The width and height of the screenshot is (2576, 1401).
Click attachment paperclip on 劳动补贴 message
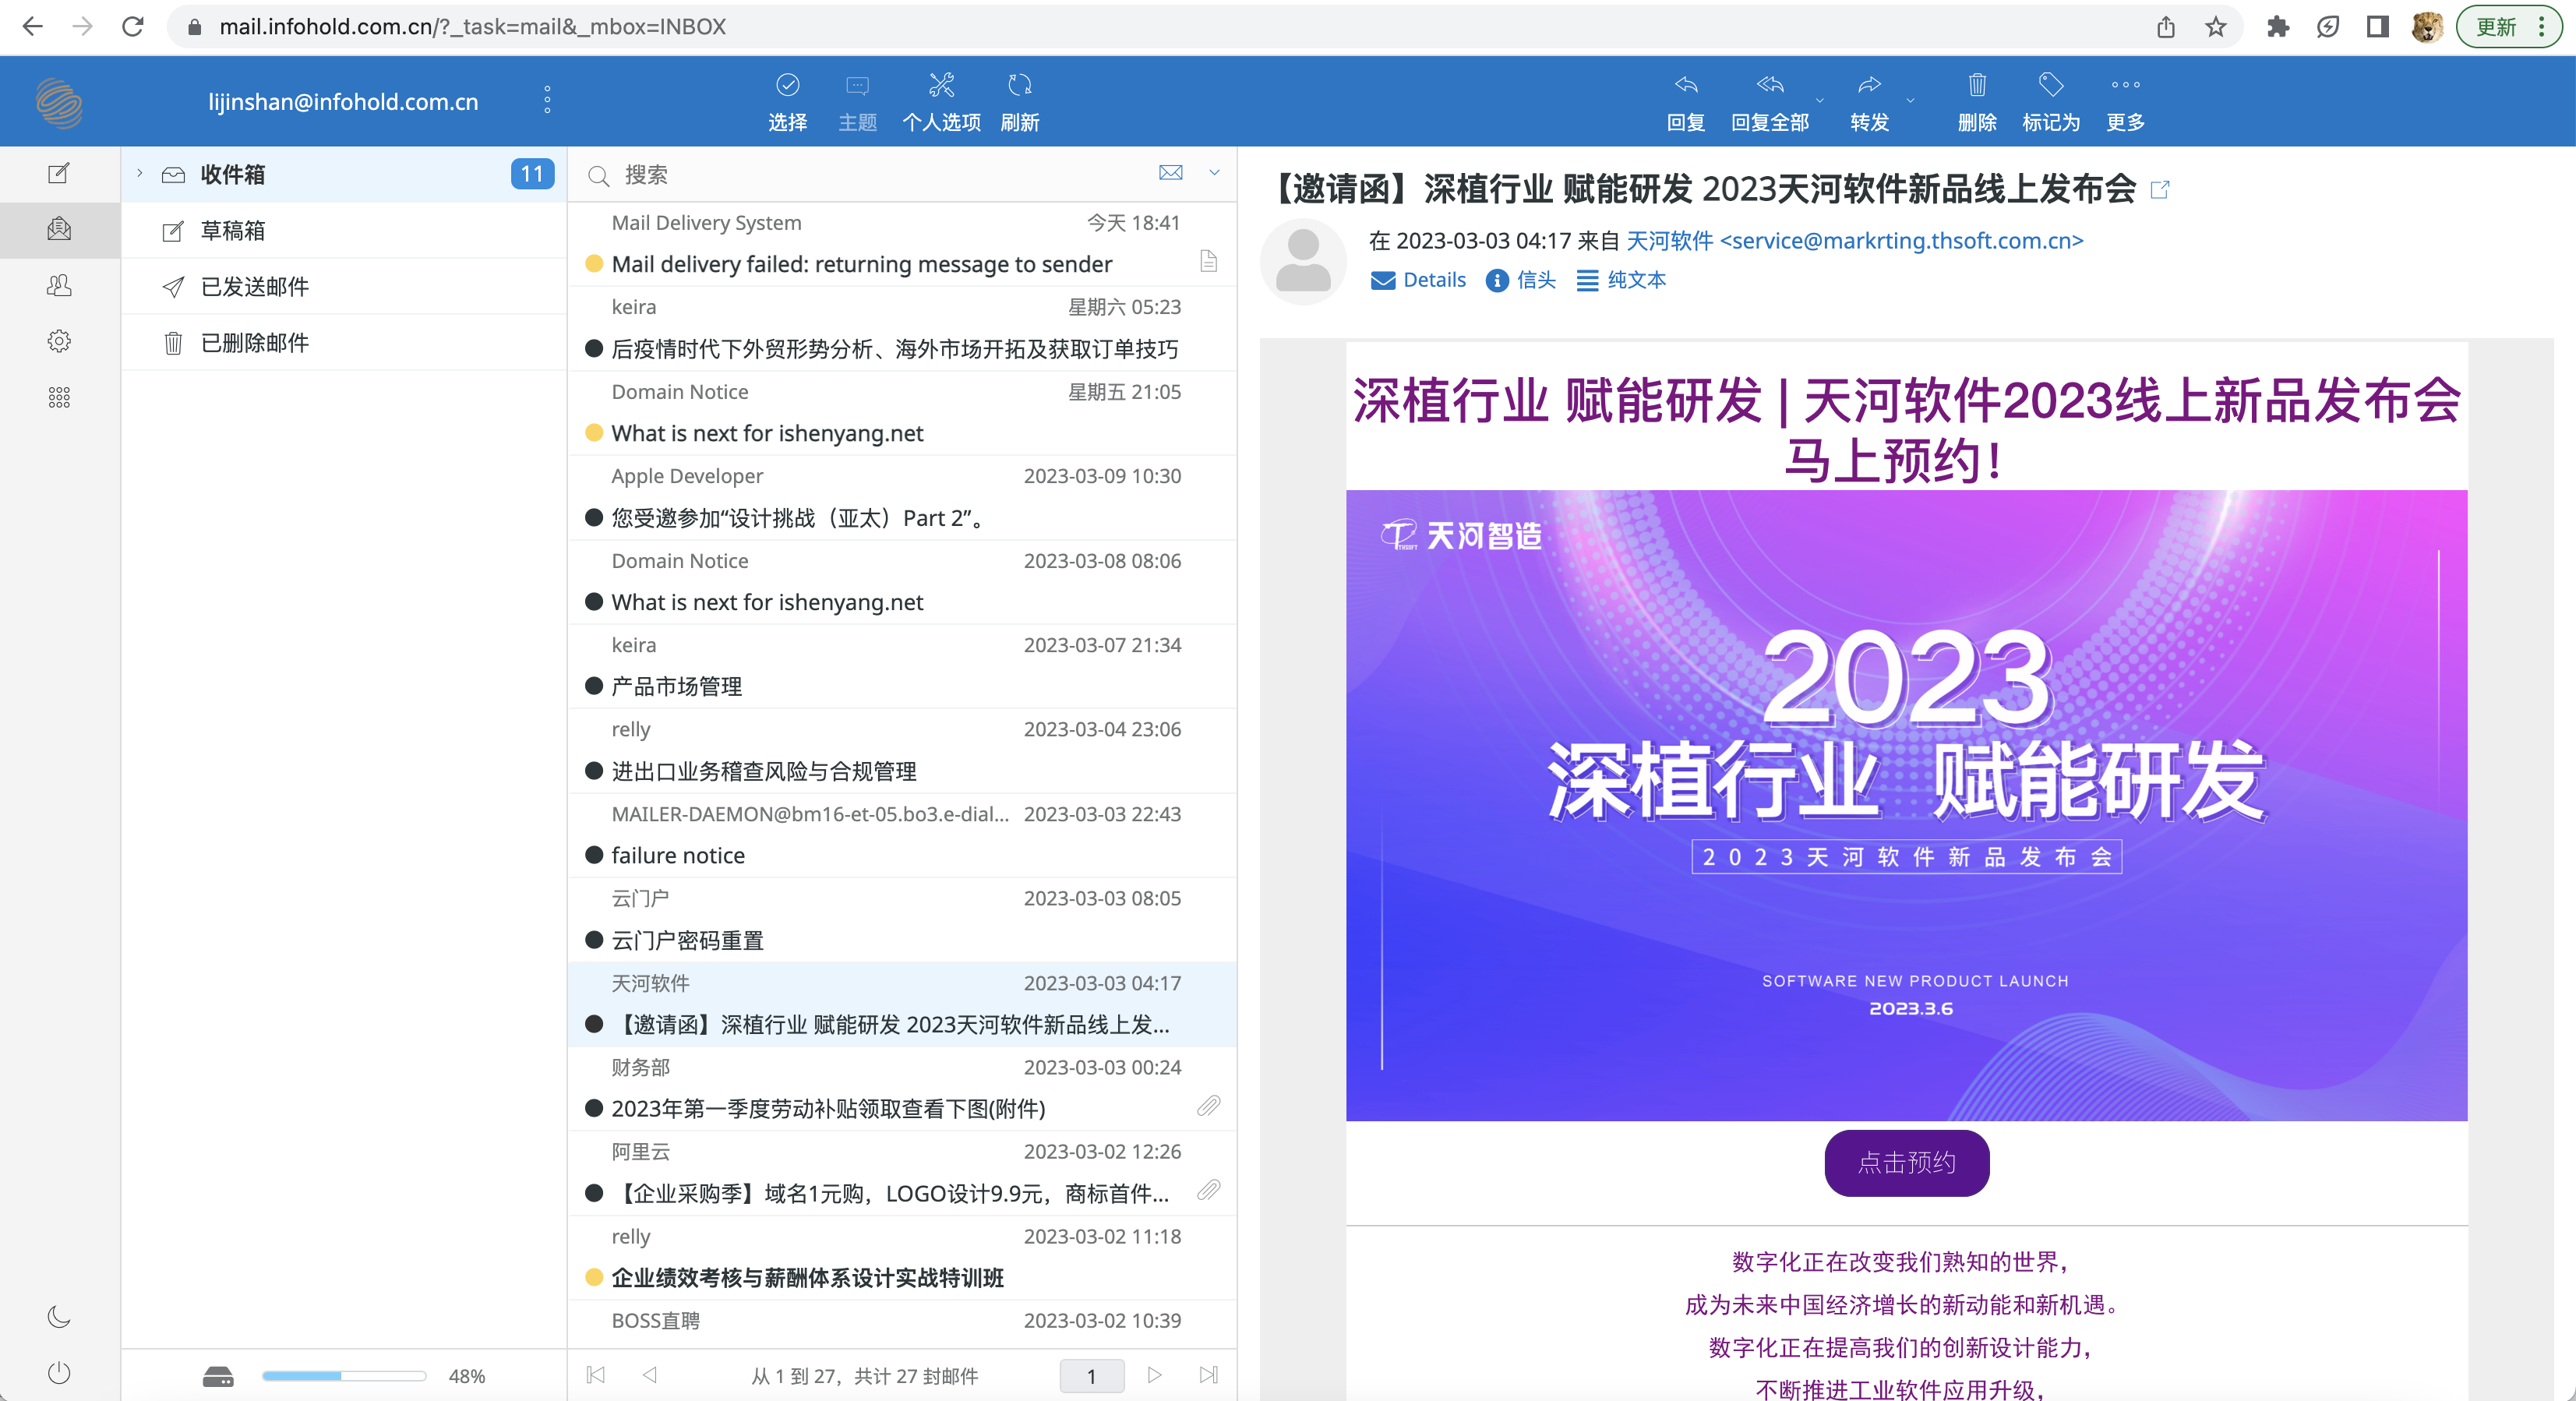pyautogui.click(x=1208, y=1106)
